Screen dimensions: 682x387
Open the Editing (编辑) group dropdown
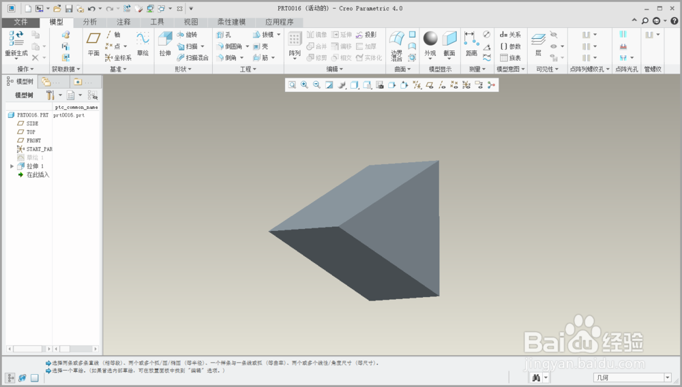pyautogui.click(x=334, y=69)
